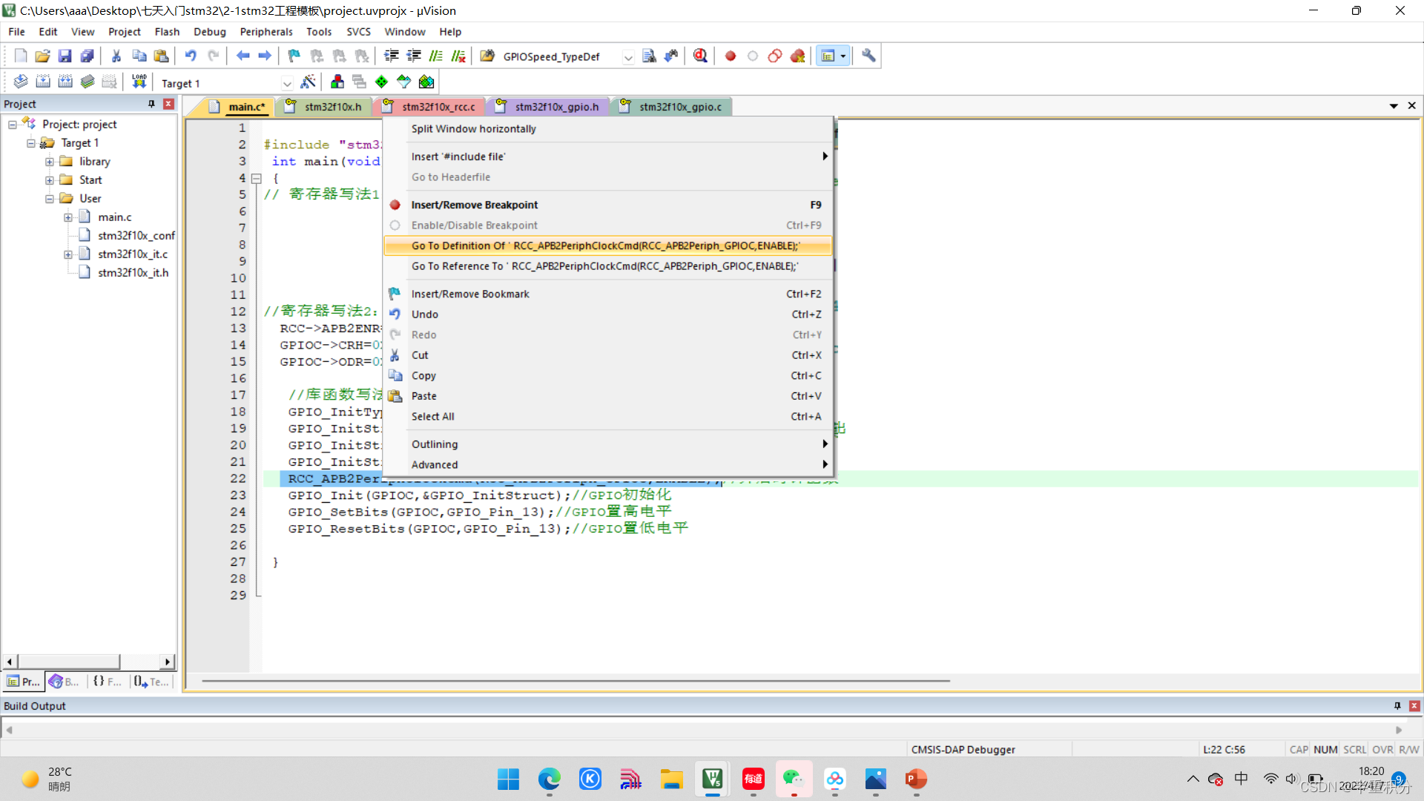
Task: Collapse the User folder in project tree
Action: click(50, 199)
